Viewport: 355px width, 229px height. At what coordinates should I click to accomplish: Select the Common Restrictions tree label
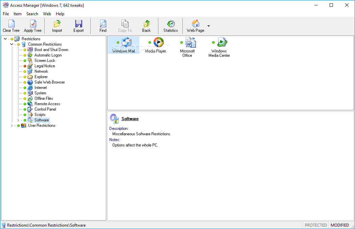click(45, 44)
